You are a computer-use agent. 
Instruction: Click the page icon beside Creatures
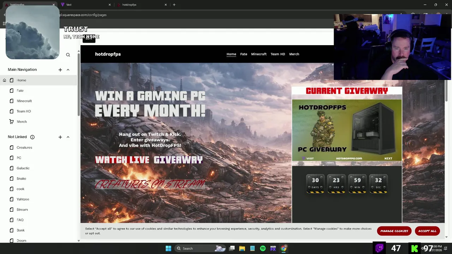pyautogui.click(x=11, y=147)
